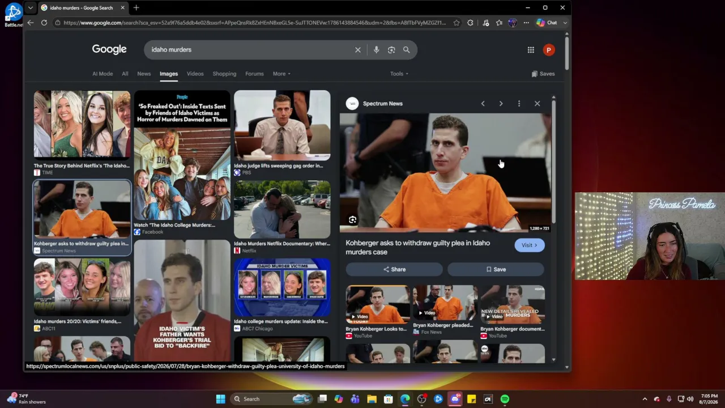
Task: Bookmark this page with the star icon
Action: click(457, 23)
